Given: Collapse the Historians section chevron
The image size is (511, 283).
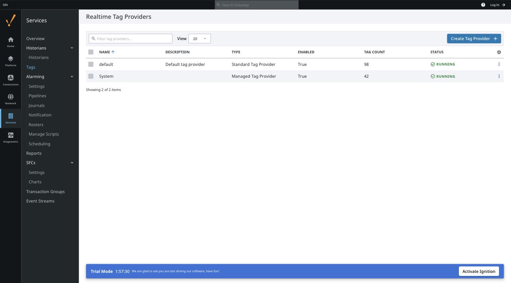Looking at the screenshot, I should pyautogui.click(x=72, y=48).
